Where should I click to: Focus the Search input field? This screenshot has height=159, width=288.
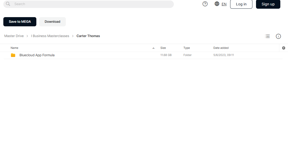coord(89,4)
